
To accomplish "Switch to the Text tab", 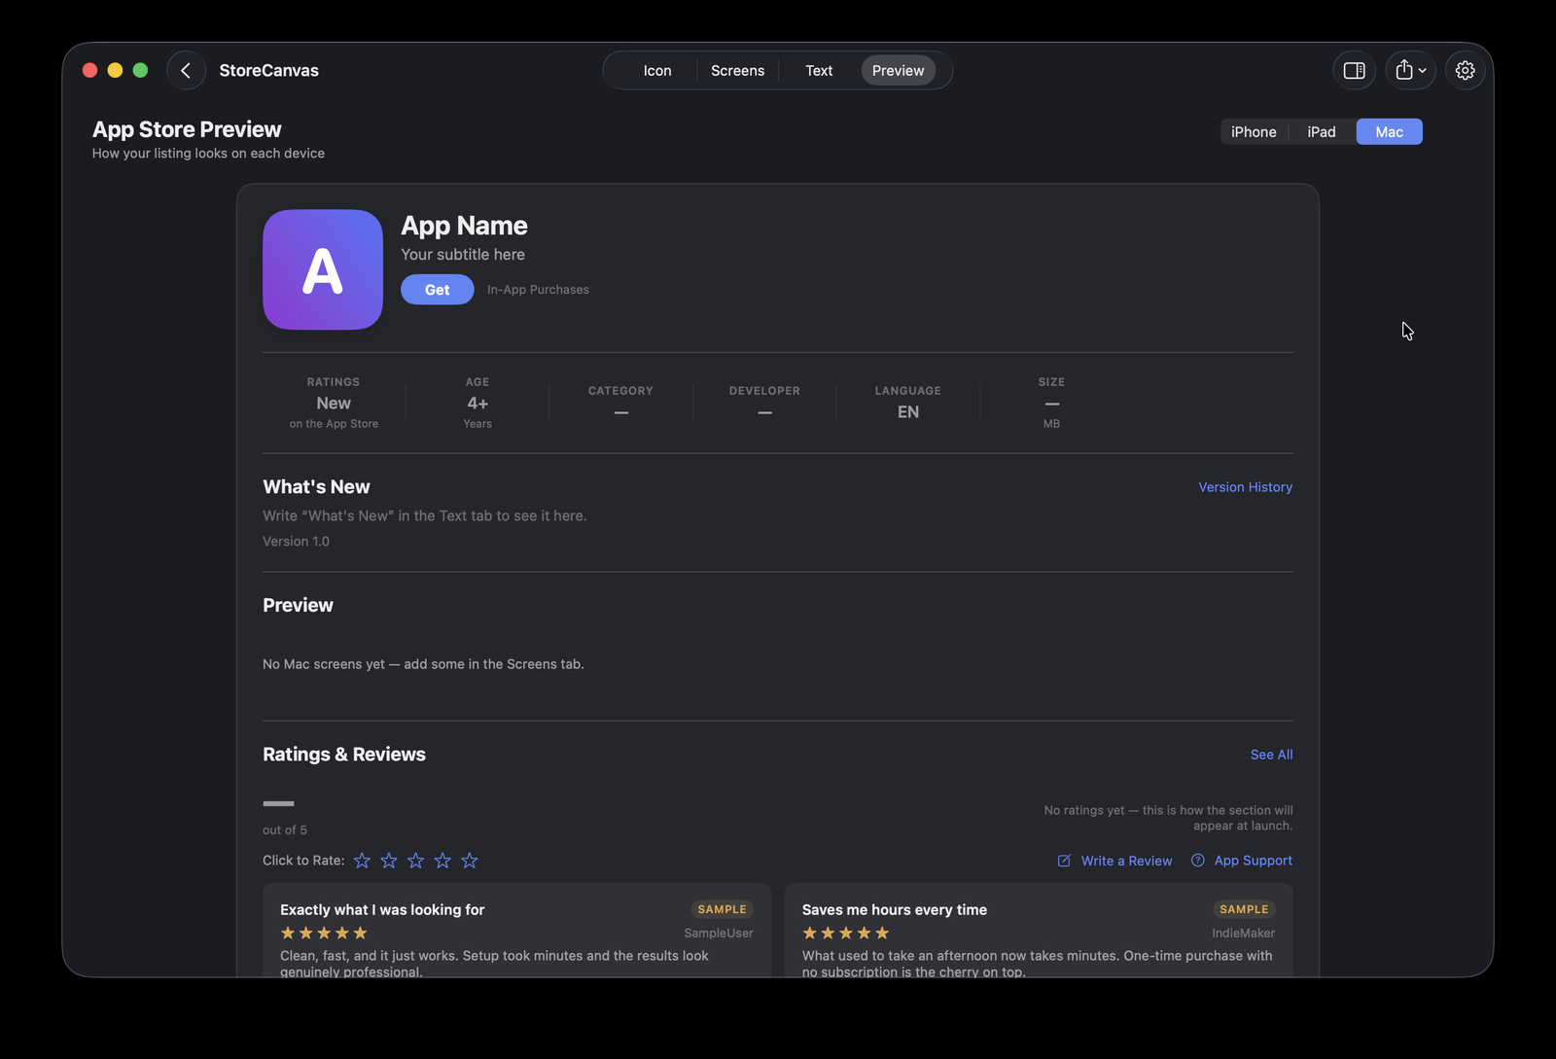I will pos(819,70).
